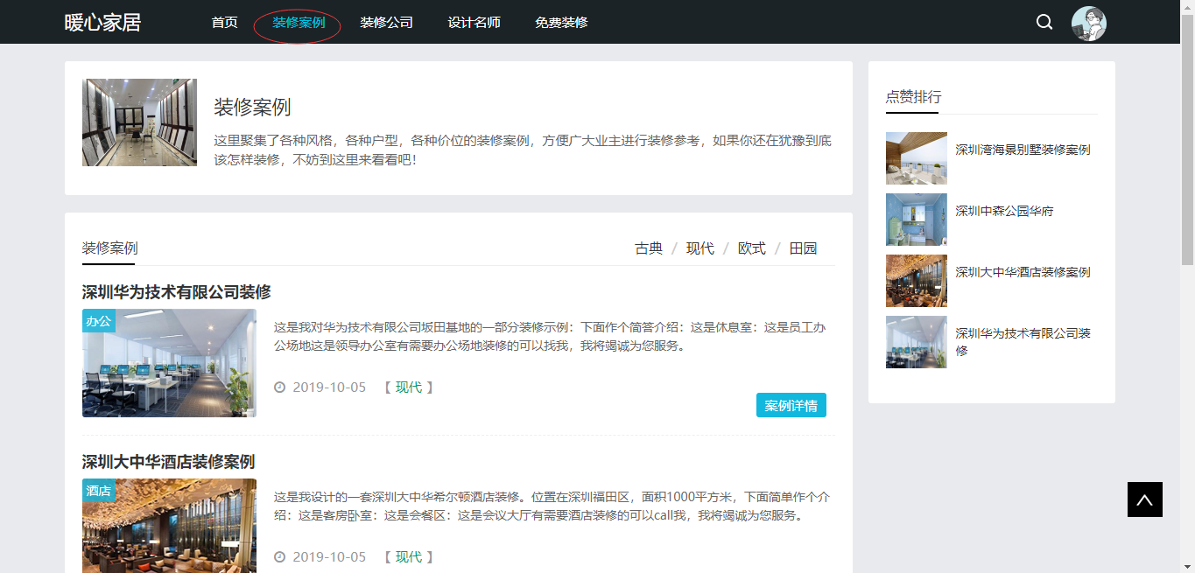Filter cases by 现代 style
This screenshot has height=573, width=1195.
(x=699, y=248)
